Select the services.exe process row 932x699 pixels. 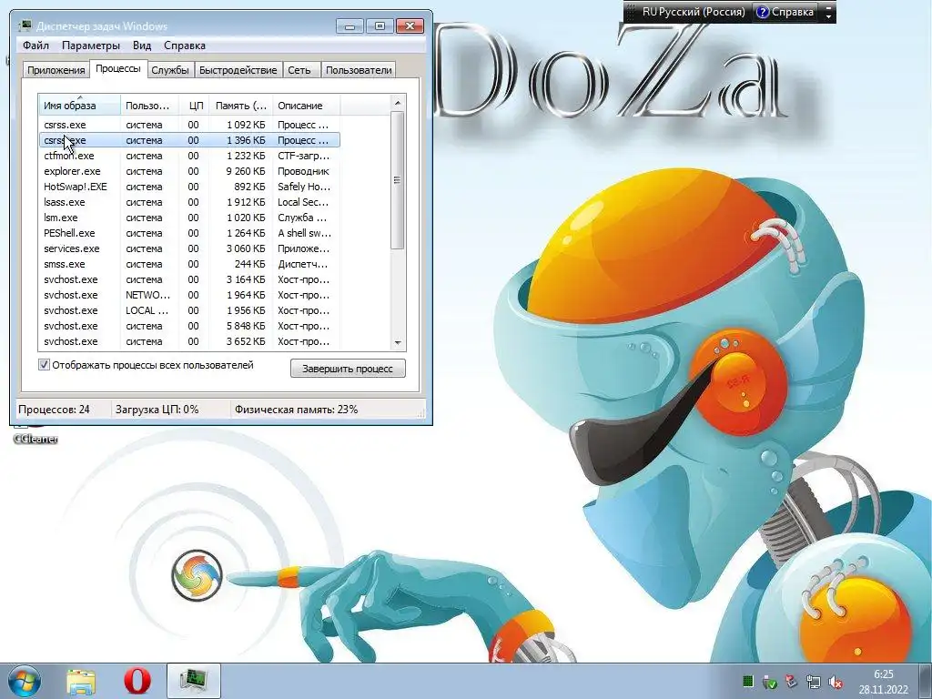[x=189, y=248]
